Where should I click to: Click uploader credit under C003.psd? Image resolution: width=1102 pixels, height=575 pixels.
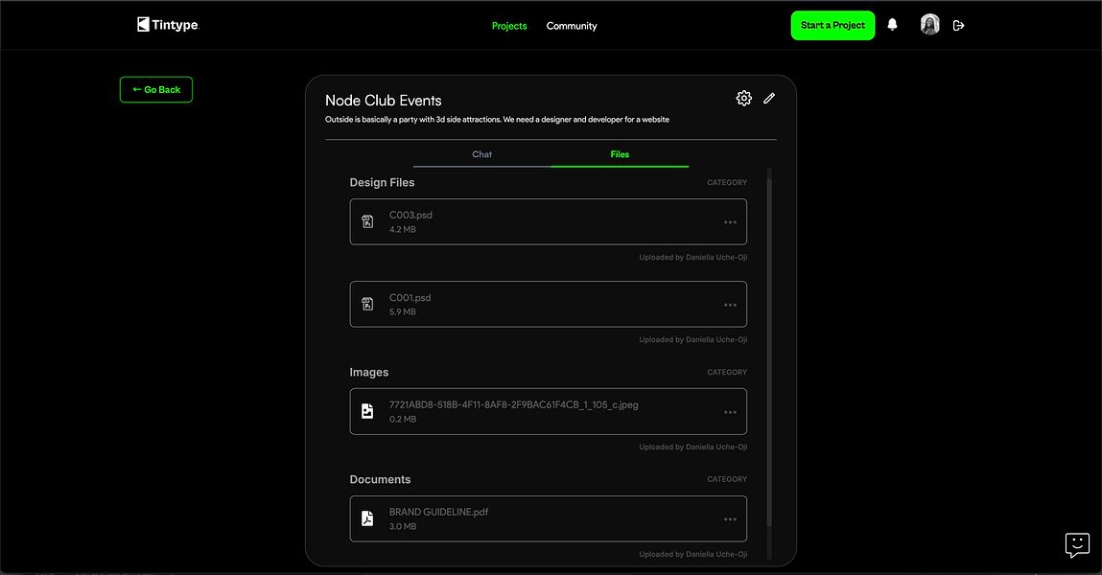pos(693,258)
